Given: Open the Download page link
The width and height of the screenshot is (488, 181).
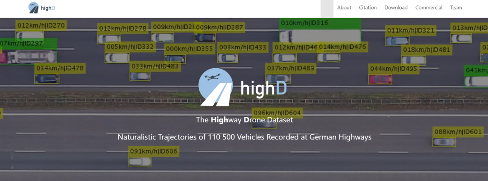Looking at the screenshot, I should 396,8.
